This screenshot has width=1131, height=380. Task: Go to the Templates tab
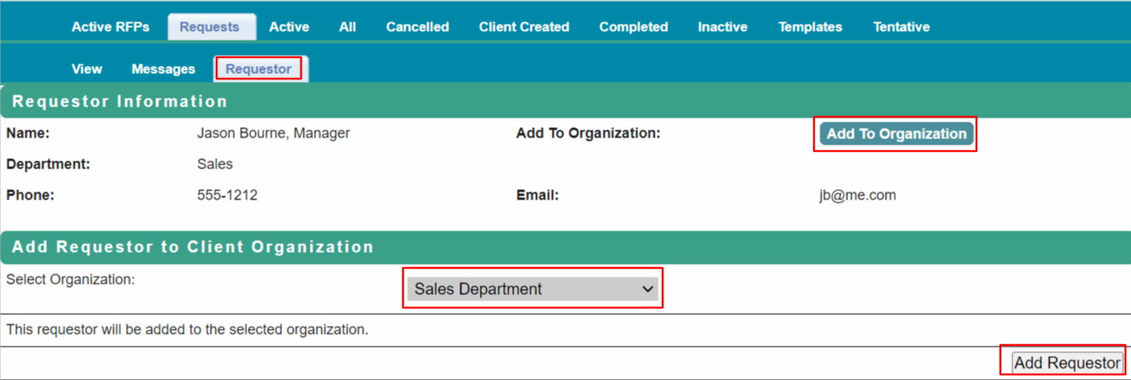(x=810, y=27)
